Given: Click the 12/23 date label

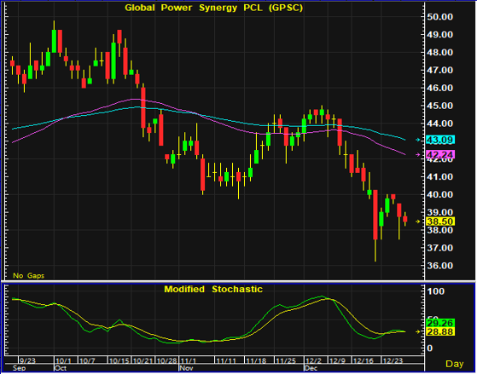Looking at the screenshot, I should tap(393, 360).
